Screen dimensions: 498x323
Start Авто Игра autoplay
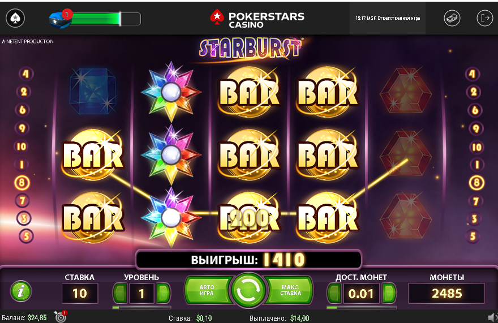(x=207, y=290)
